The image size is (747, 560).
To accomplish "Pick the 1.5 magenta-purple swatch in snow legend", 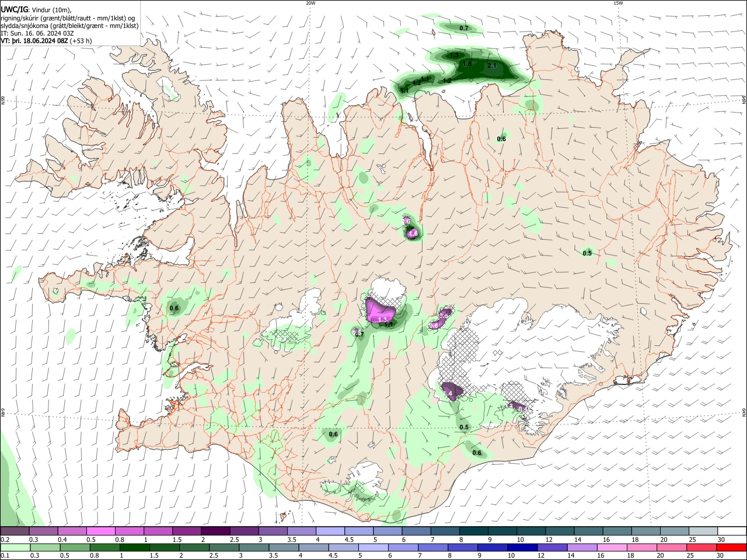I will pos(186,531).
